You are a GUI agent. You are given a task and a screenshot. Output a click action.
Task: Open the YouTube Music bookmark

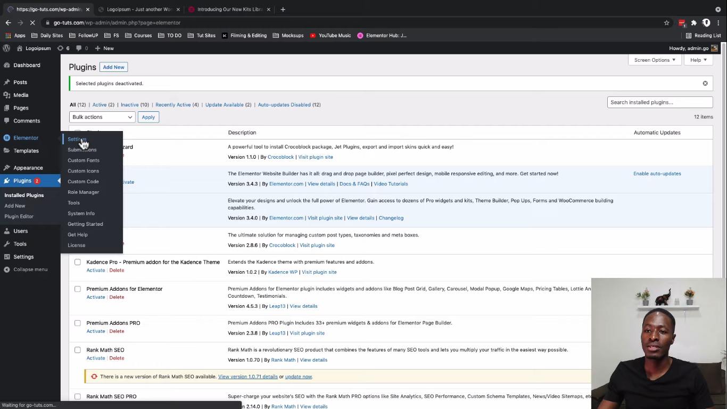(x=331, y=35)
